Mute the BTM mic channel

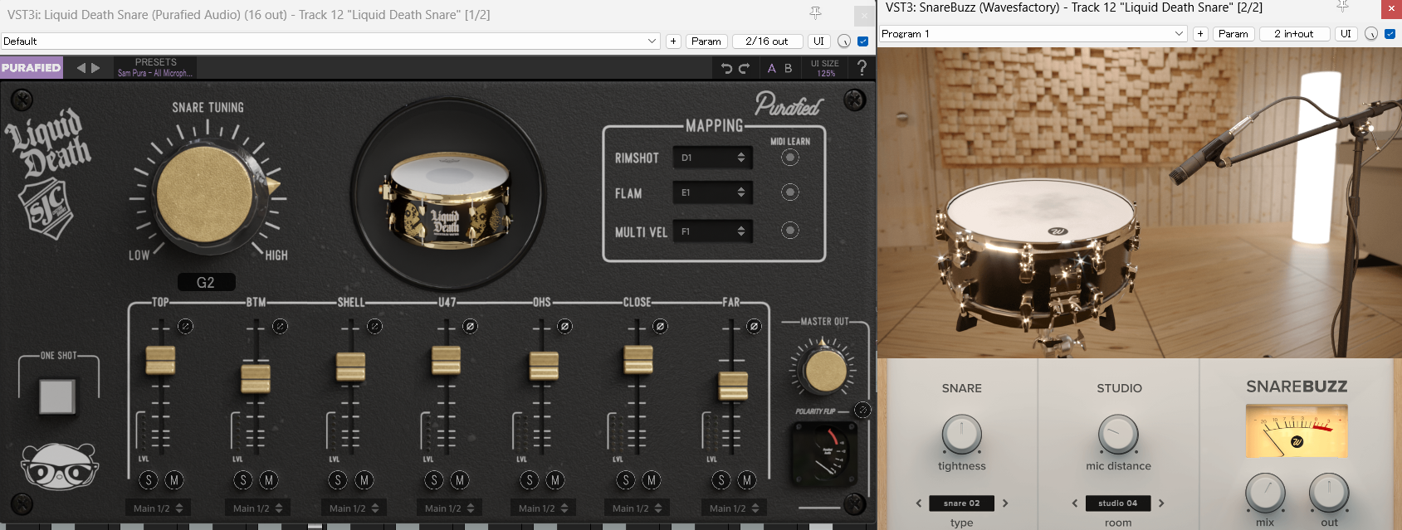(x=269, y=479)
